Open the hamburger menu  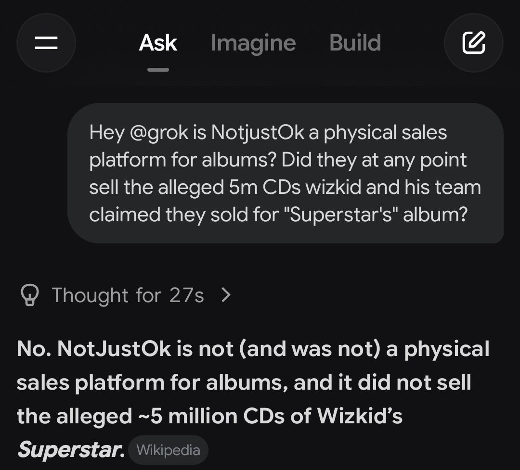click(x=46, y=43)
